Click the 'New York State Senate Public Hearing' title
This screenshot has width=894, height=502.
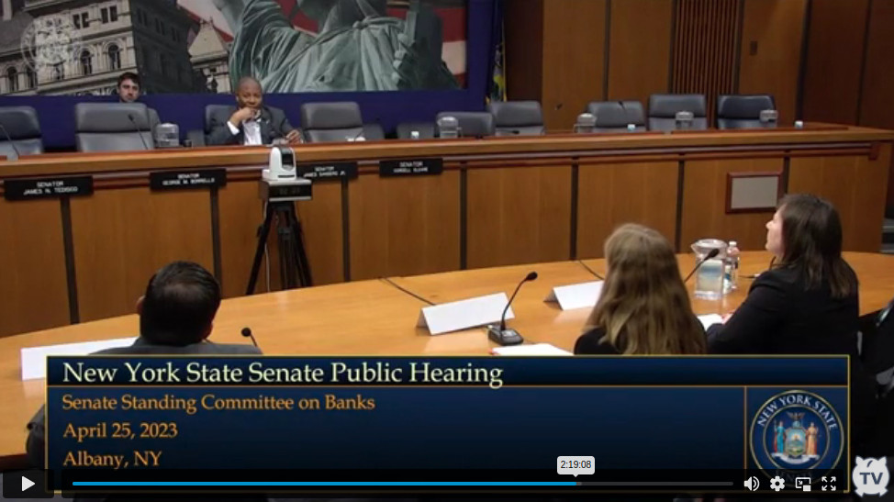[282, 374]
